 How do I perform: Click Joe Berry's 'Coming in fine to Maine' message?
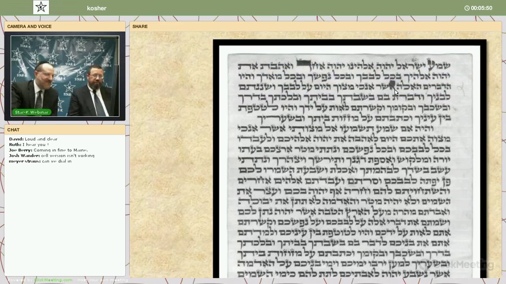tap(48, 150)
